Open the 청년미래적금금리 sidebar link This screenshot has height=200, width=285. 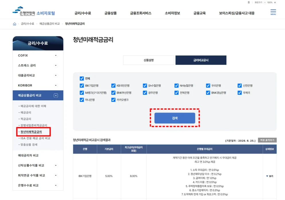[31, 132]
